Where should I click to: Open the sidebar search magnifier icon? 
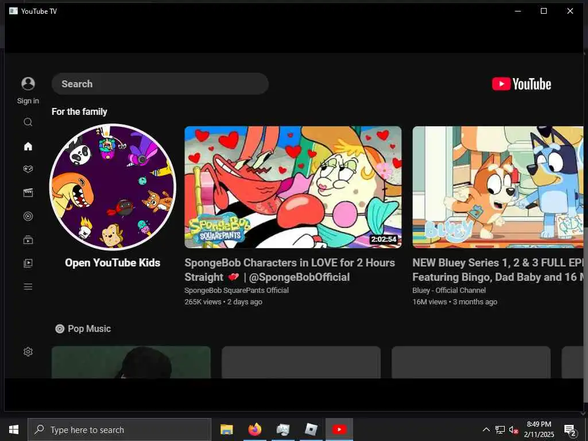point(28,122)
